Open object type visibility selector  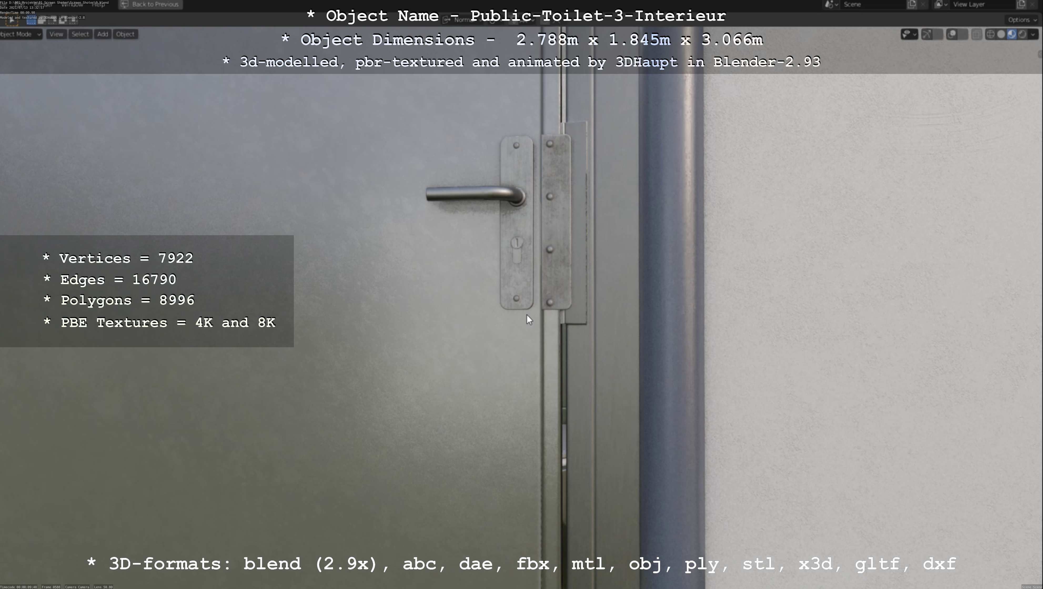pyautogui.click(x=909, y=34)
